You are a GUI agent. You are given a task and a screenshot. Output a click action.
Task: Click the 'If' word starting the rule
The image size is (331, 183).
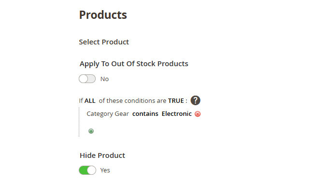[81, 101]
